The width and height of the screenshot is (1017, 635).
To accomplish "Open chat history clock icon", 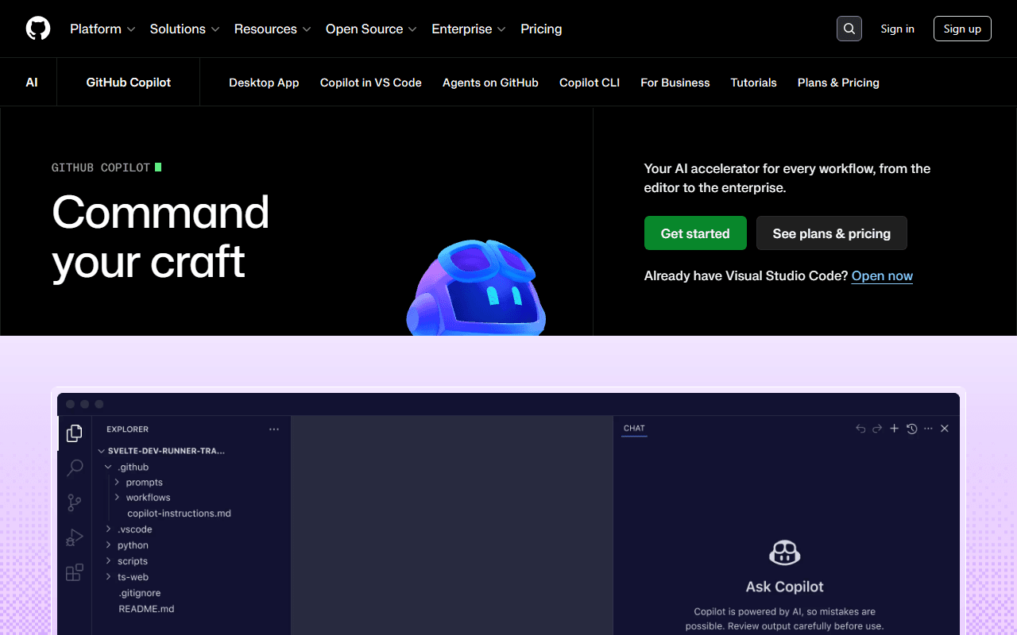I will [x=911, y=429].
